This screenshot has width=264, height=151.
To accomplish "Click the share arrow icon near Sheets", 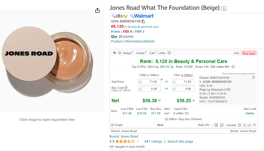I will 249,125.
